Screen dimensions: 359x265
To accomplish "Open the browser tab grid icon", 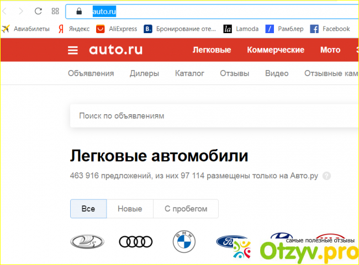I will 55,11.
